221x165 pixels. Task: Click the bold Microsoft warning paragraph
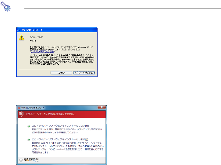pyautogui.click(x=62, y=60)
